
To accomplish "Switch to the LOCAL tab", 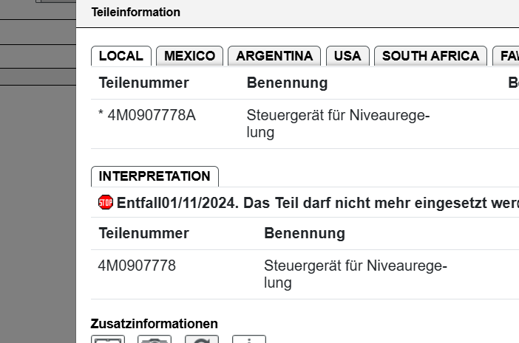I will click(121, 56).
